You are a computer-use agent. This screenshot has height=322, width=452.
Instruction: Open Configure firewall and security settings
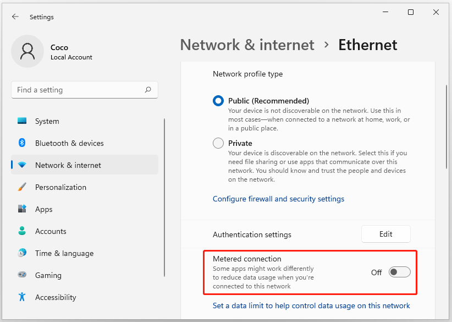(278, 199)
